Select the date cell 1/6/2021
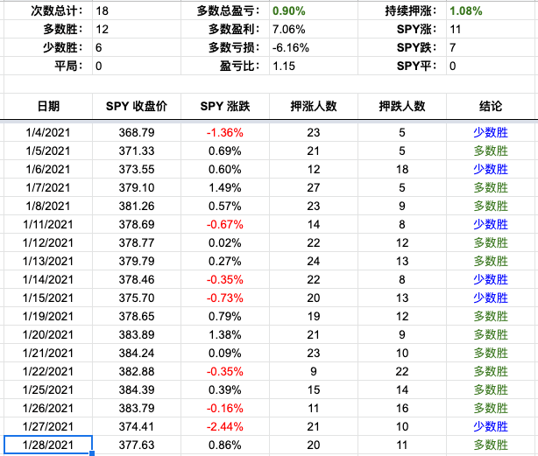The width and height of the screenshot is (538, 456). [x=48, y=169]
